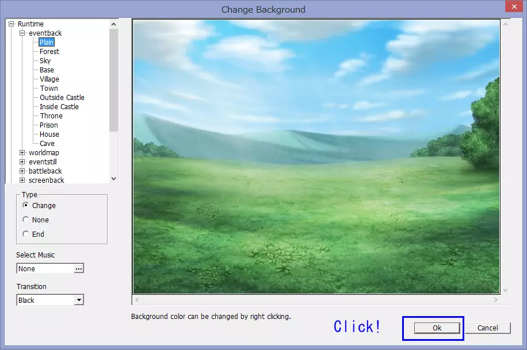Collapse the eventback folder node

(x=22, y=33)
